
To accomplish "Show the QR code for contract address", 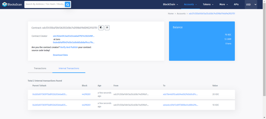I will [x=107, y=28].
